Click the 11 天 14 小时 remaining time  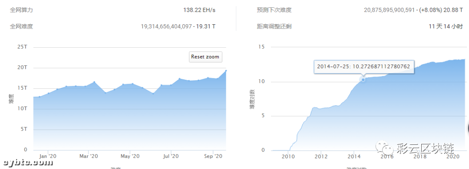coord(446,26)
